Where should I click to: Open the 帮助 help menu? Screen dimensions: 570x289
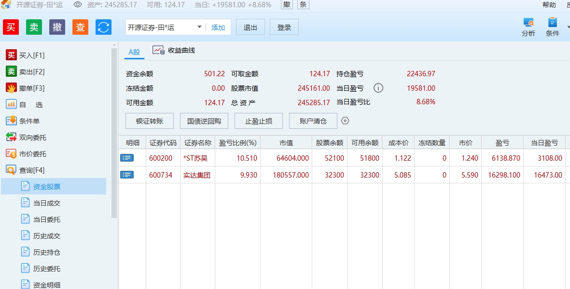[x=549, y=5]
